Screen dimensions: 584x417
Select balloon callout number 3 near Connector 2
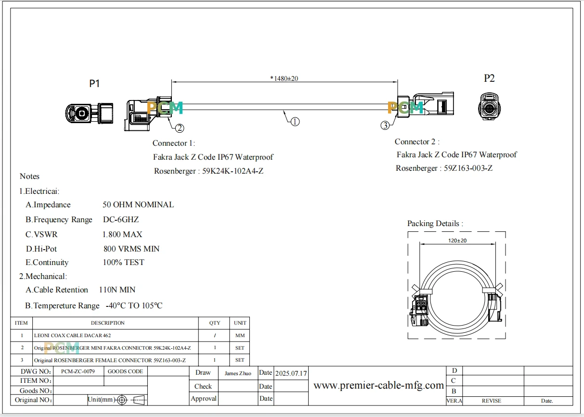pos(385,126)
